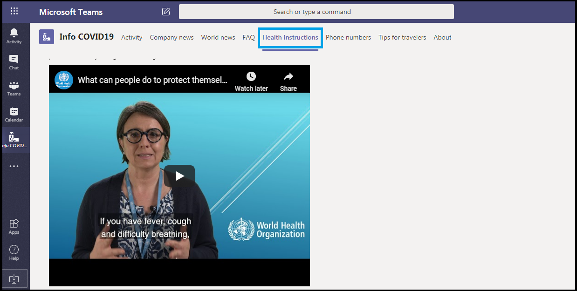
Task: Click the new chat compose icon
Action: tap(166, 12)
